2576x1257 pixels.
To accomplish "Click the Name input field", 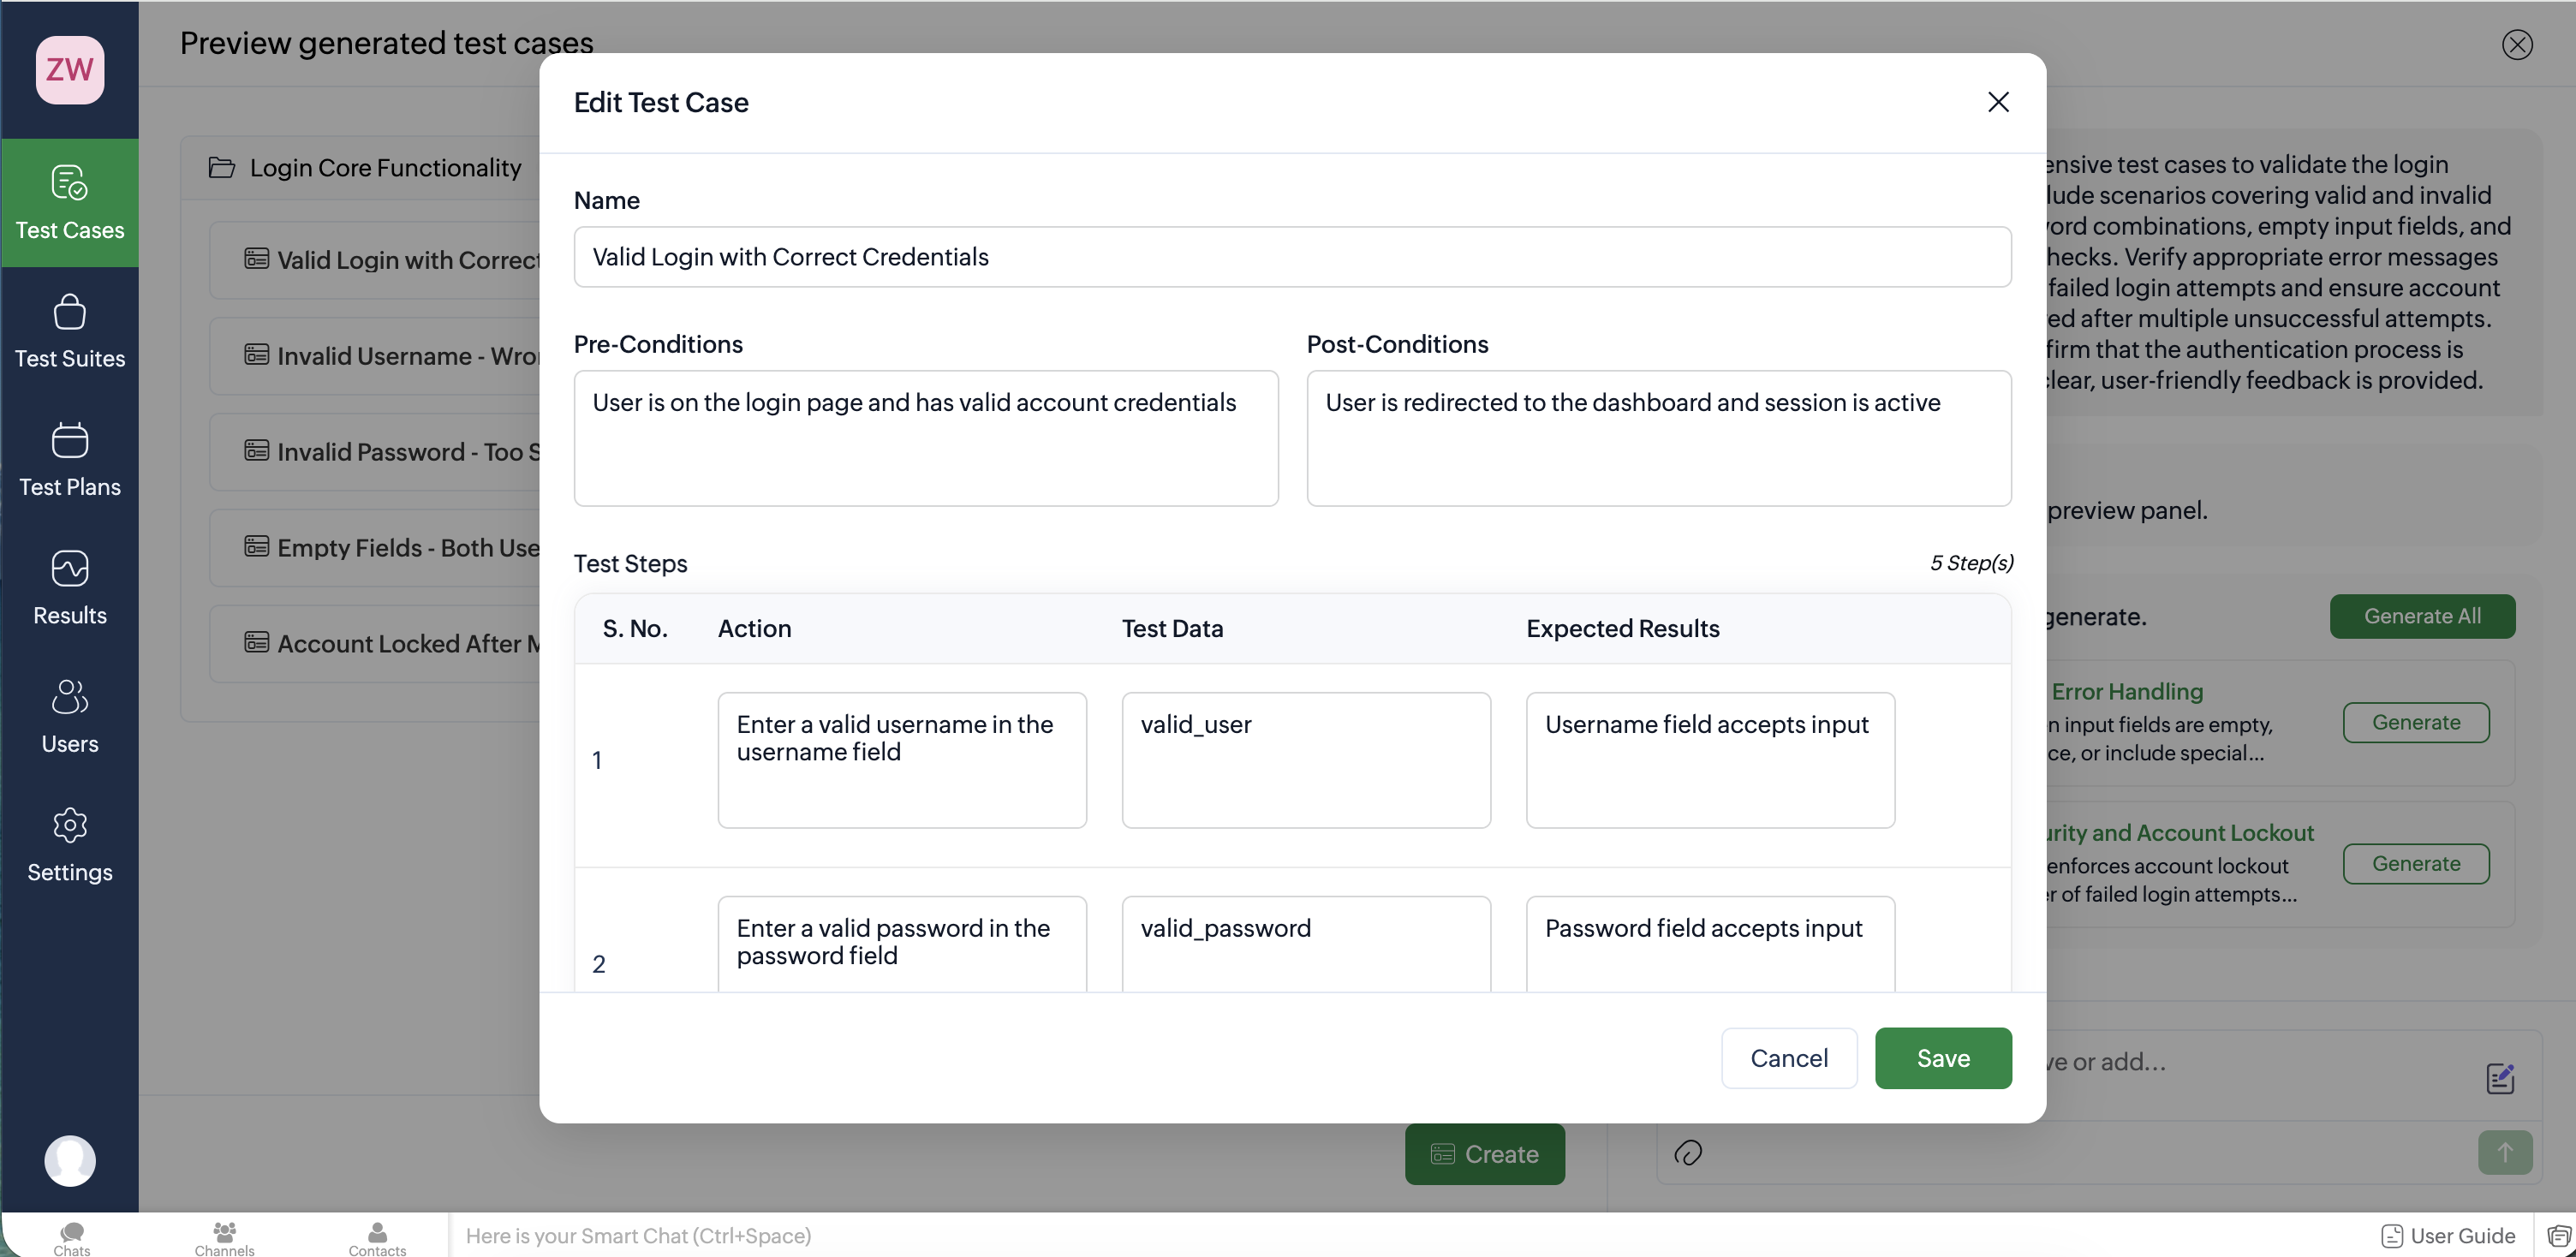I will pos(1291,257).
